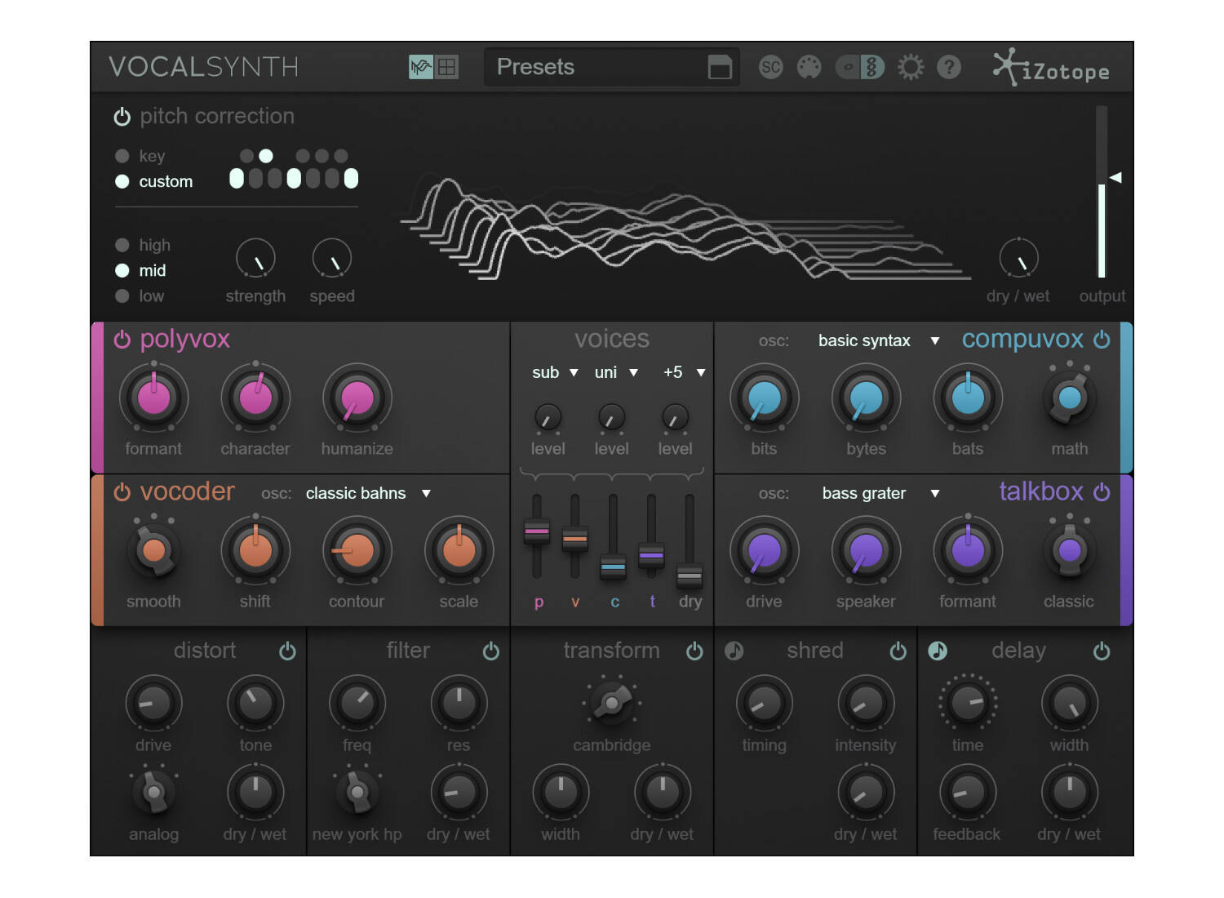This screenshot has height=898, width=1224.
Task: Toggle the A/B compare switch icon
Action: (x=860, y=67)
